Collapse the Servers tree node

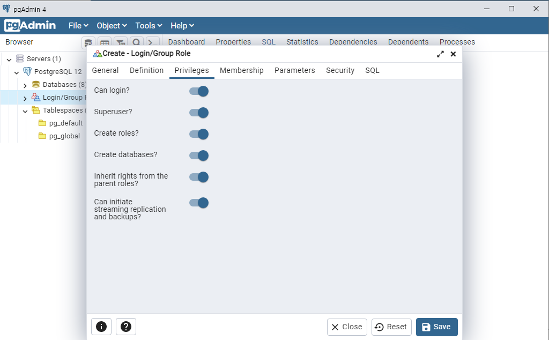tap(9, 59)
